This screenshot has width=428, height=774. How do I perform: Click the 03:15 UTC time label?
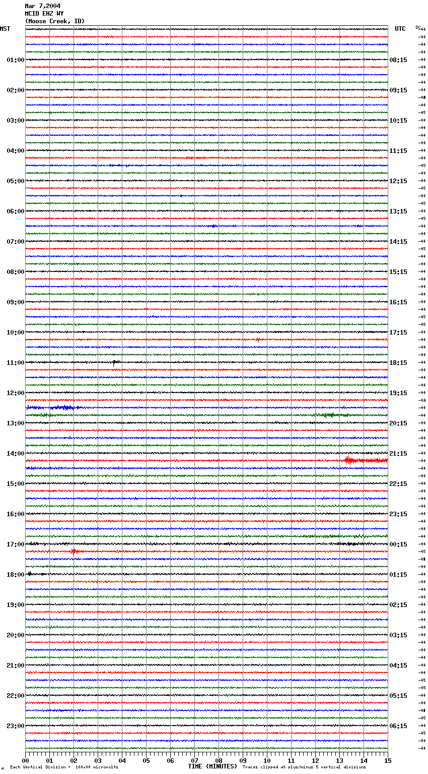(x=398, y=635)
